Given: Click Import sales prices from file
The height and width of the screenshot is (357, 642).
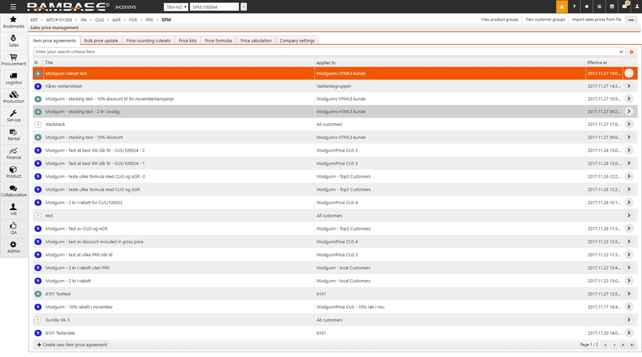Looking at the screenshot, I should pyautogui.click(x=596, y=19).
